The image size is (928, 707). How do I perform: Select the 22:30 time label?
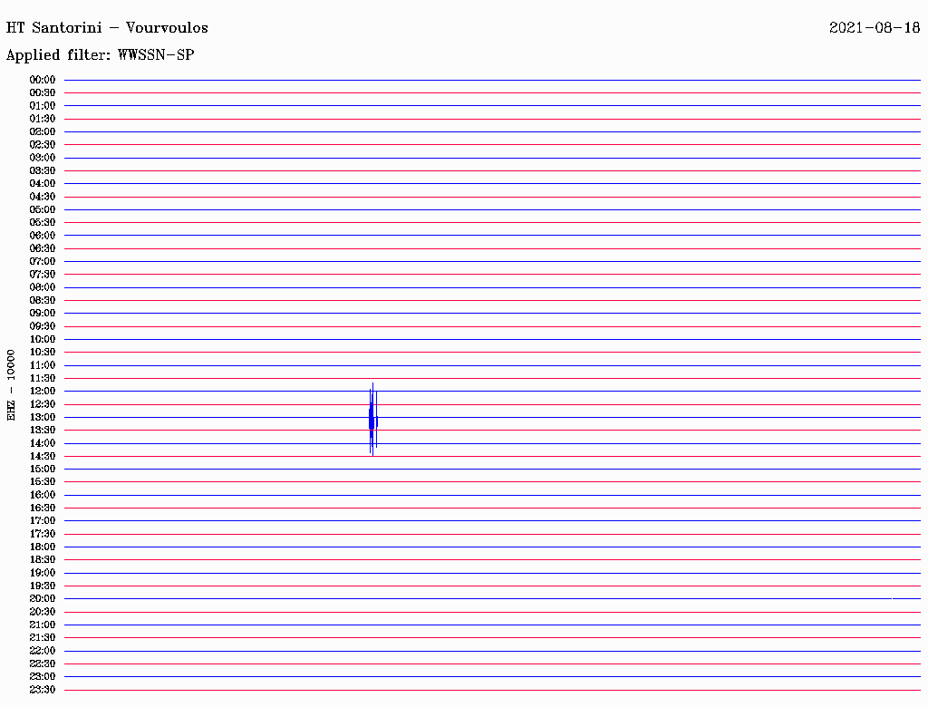[x=43, y=663]
